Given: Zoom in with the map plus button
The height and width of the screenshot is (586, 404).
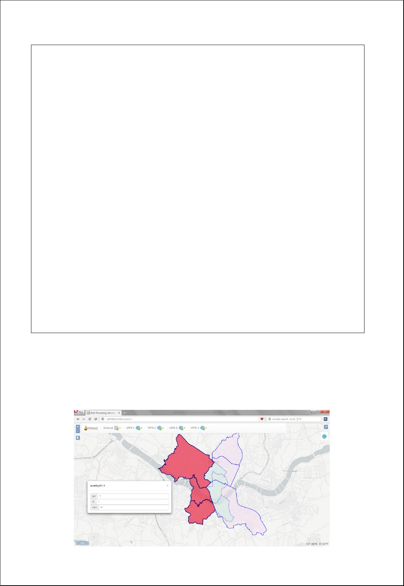Looking at the screenshot, I should click(x=78, y=427).
